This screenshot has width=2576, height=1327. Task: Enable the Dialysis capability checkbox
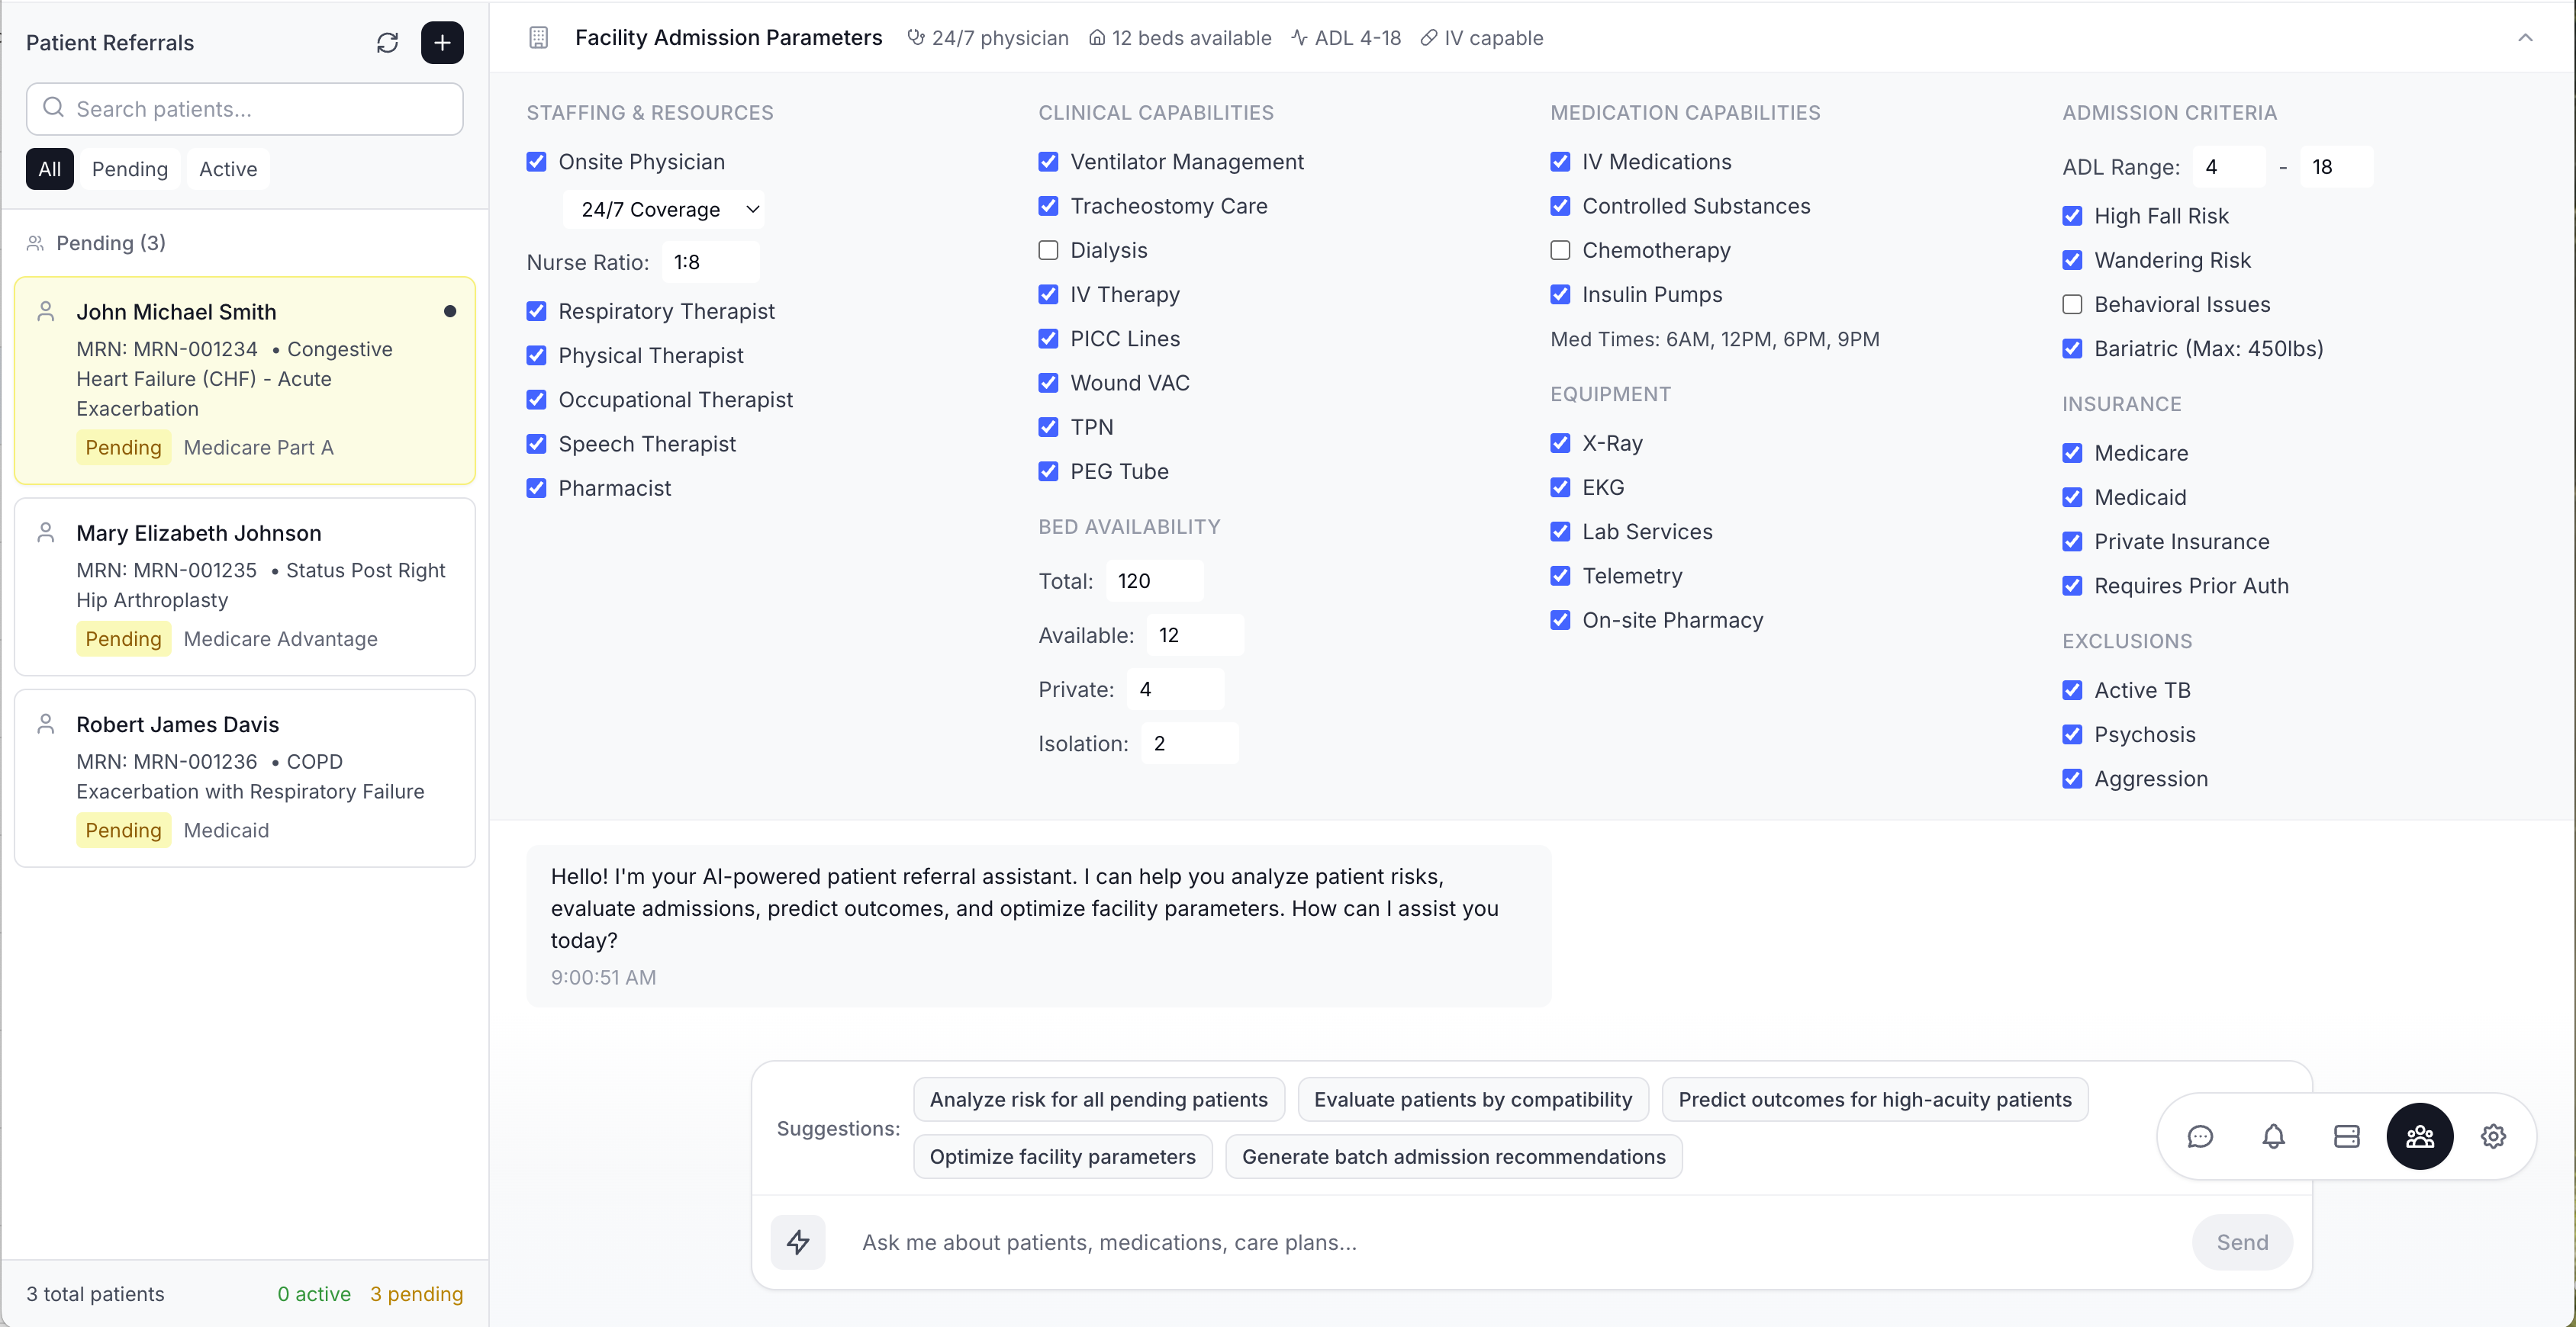tap(1047, 250)
